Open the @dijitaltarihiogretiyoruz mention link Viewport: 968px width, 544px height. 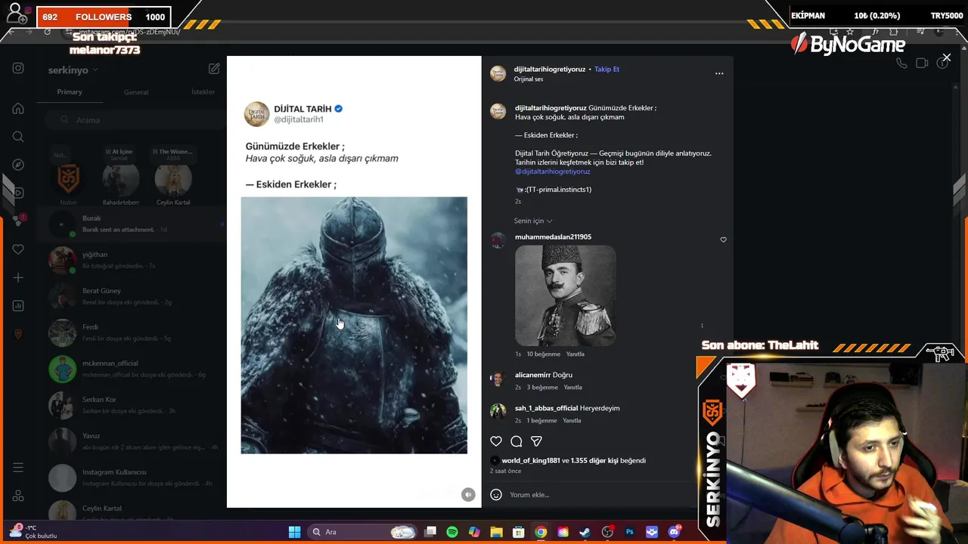coord(553,172)
